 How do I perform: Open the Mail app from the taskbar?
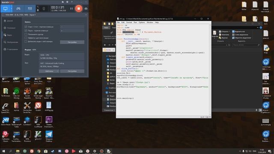click(80, 151)
